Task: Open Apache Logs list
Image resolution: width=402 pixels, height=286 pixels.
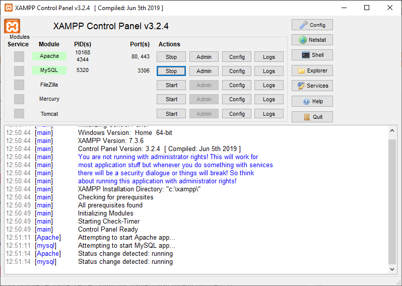Action: (269, 57)
